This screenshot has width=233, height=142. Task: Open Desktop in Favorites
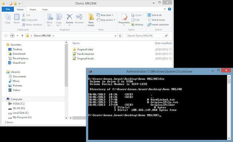tap(17, 49)
